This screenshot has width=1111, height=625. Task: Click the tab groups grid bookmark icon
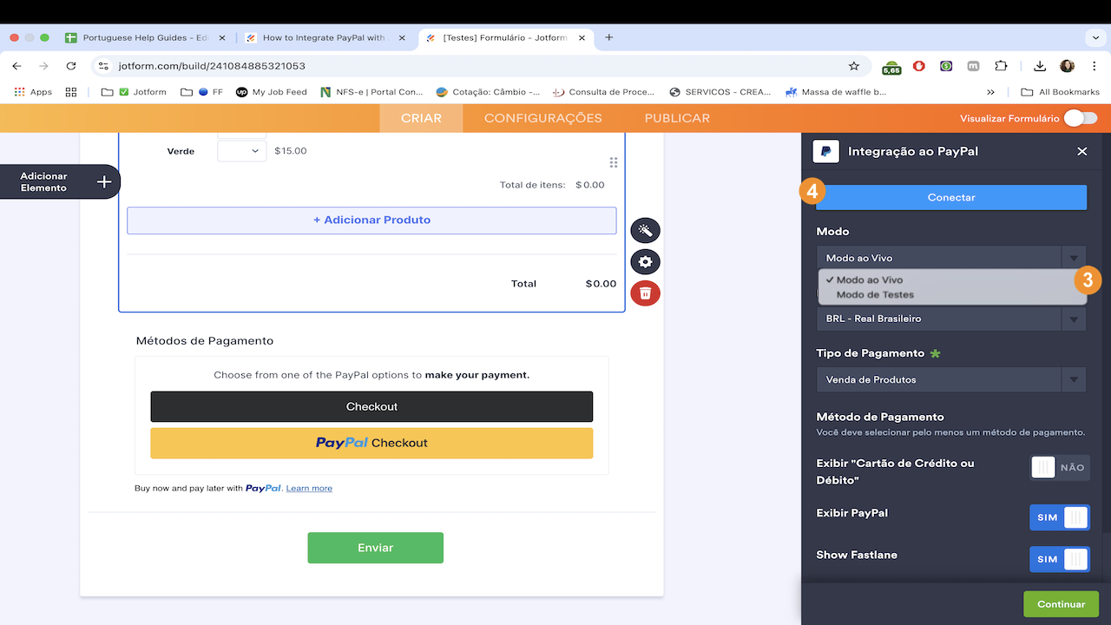click(x=71, y=92)
